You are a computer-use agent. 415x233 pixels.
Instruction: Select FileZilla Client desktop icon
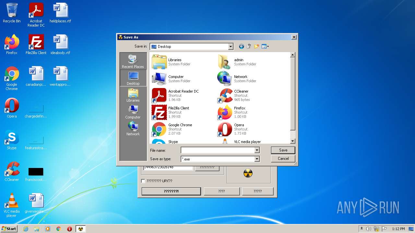pyautogui.click(x=36, y=44)
